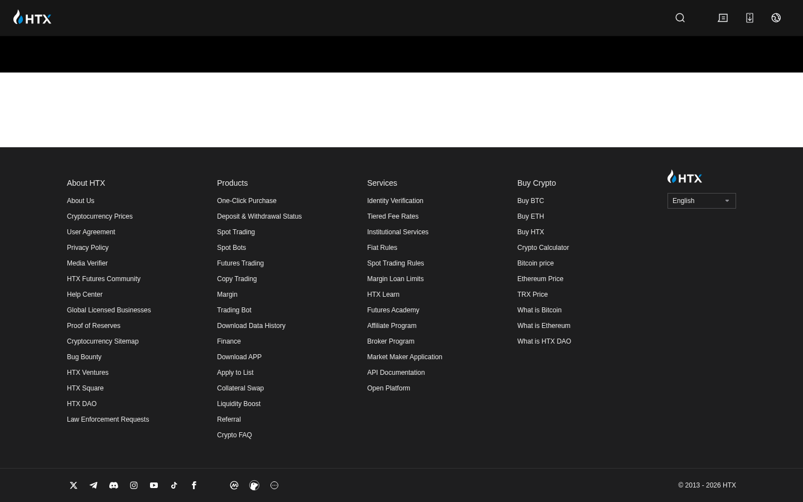Open Global Licensed Businesses
The image size is (803, 502).
[x=109, y=310]
